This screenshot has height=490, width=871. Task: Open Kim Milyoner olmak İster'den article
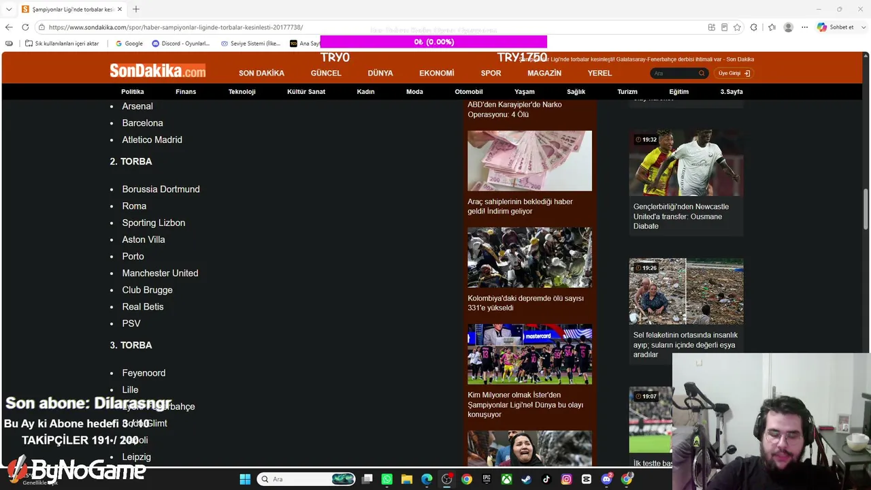[x=525, y=404]
